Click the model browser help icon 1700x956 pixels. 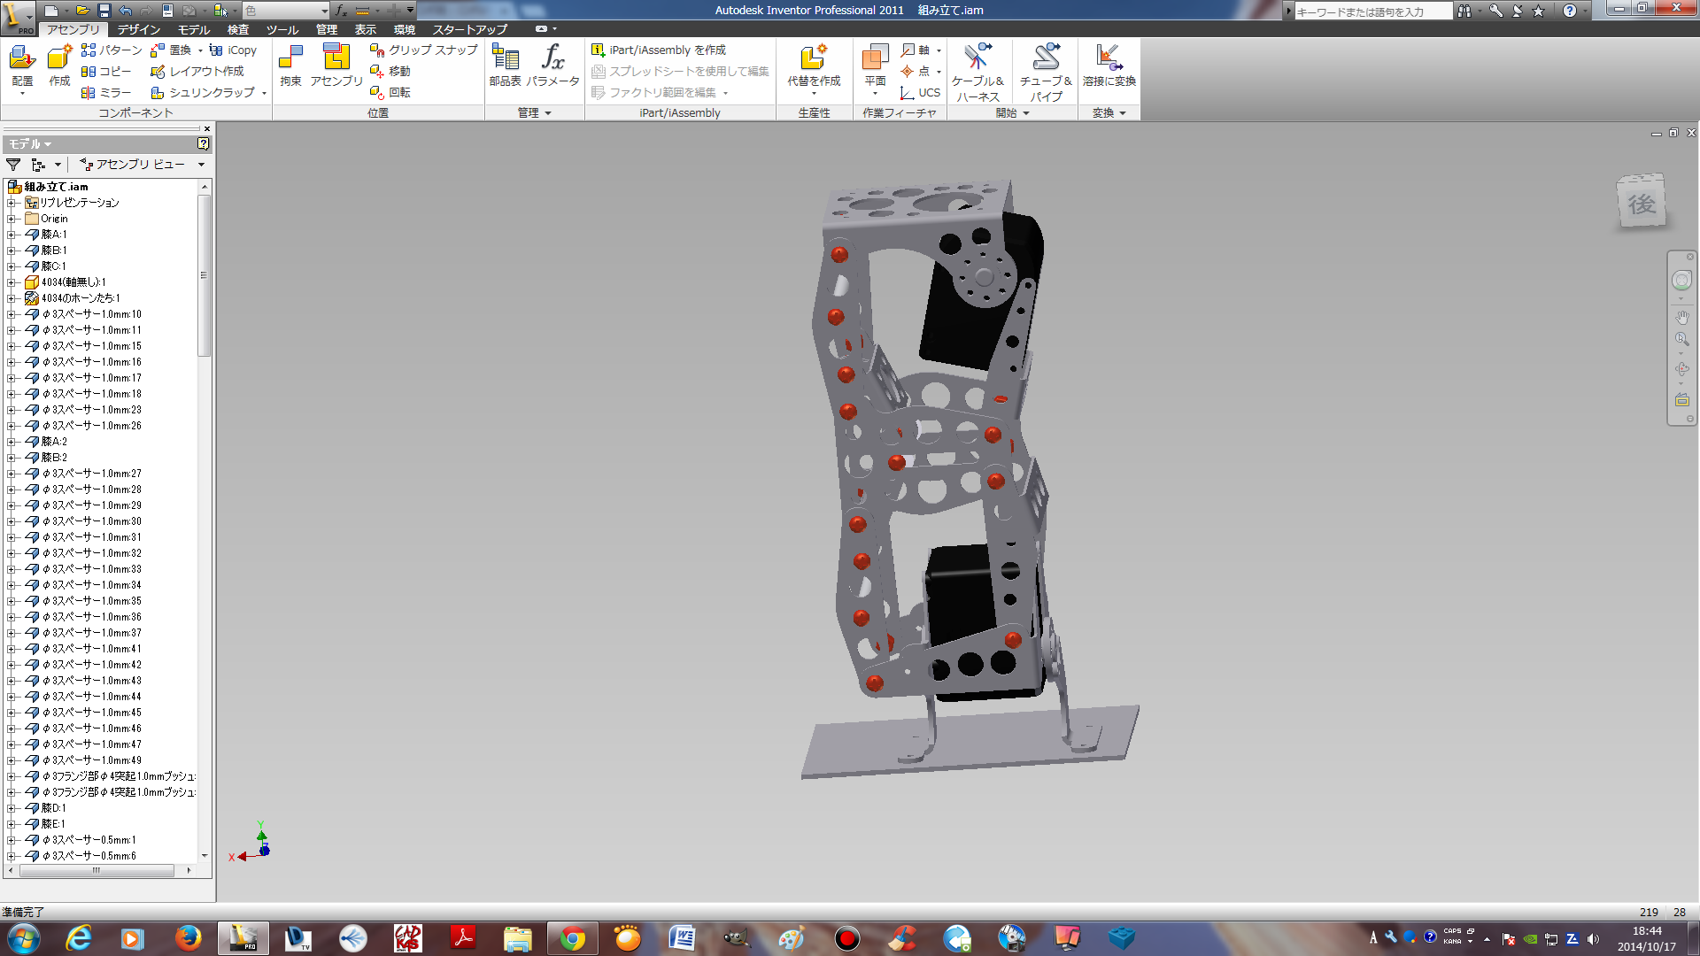pyautogui.click(x=203, y=143)
